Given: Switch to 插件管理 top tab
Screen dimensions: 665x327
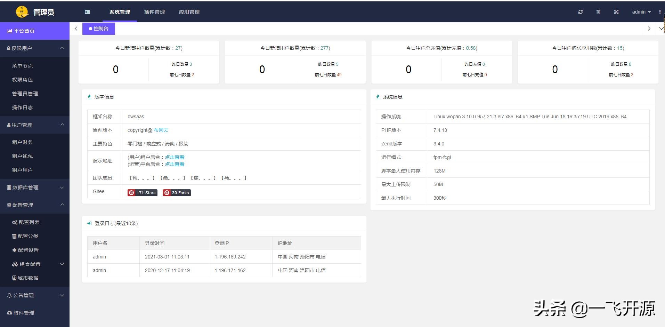Looking at the screenshot, I should pyautogui.click(x=154, y=12).
